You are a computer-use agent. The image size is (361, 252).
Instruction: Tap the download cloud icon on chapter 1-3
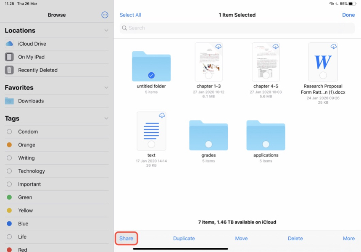(218, 47)
